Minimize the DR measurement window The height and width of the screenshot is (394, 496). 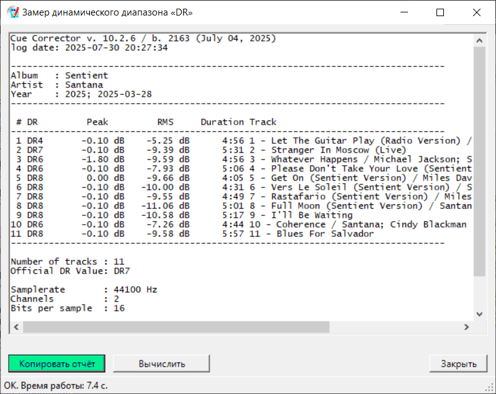coord(404,12)
